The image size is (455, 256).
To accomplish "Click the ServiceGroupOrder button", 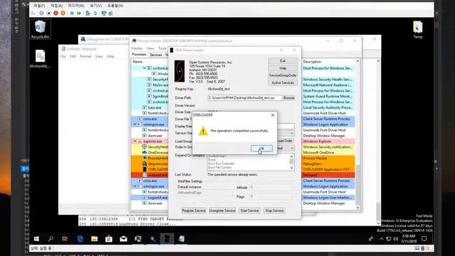I will 283,75.
